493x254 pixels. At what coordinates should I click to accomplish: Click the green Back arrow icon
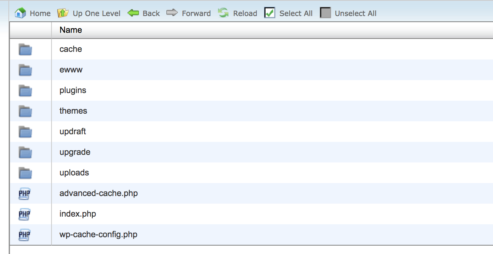tap(133, 13)
